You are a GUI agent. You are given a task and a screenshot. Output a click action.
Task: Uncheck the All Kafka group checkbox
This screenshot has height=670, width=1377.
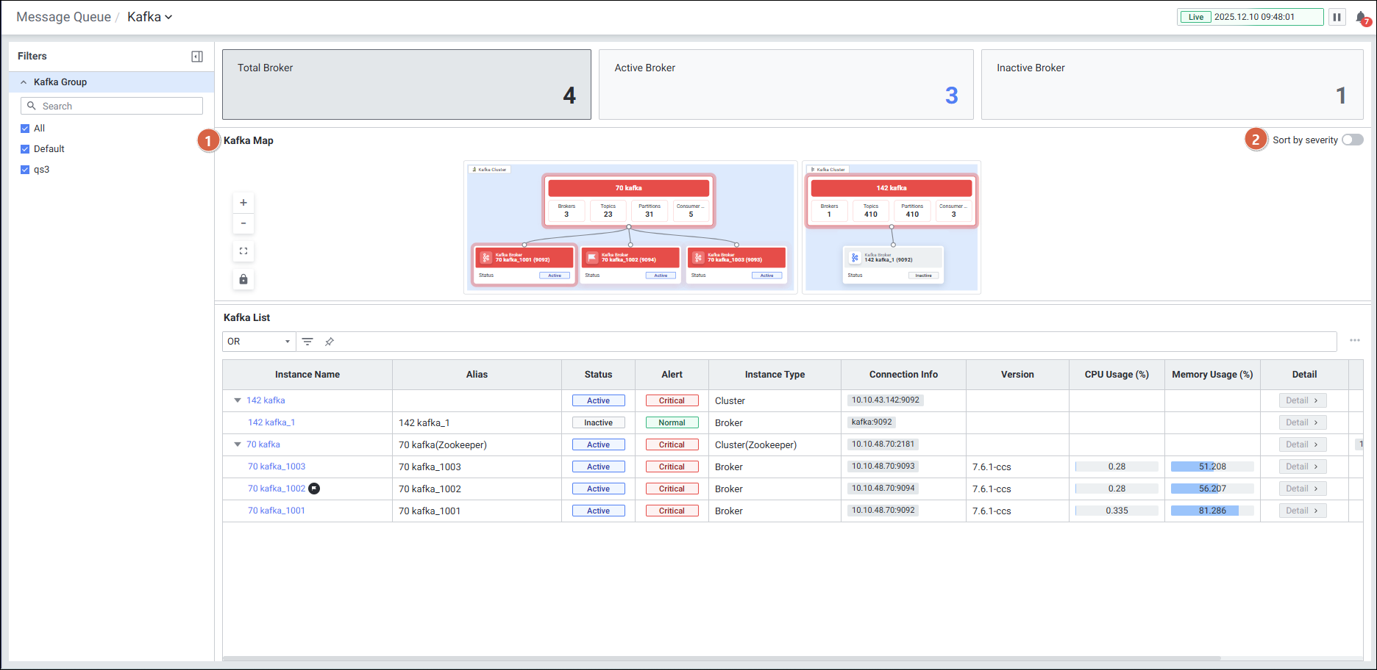[x=25, y=129]
